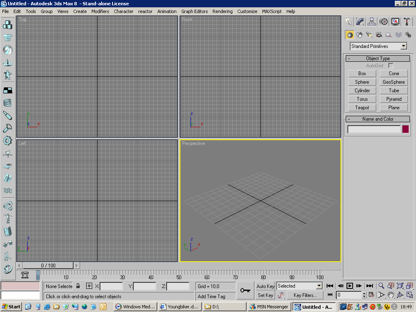Click the Field-of-View viewport tool
Image resolution: width=416 pixels, height=312 pixels.
(x=381, y=295)
